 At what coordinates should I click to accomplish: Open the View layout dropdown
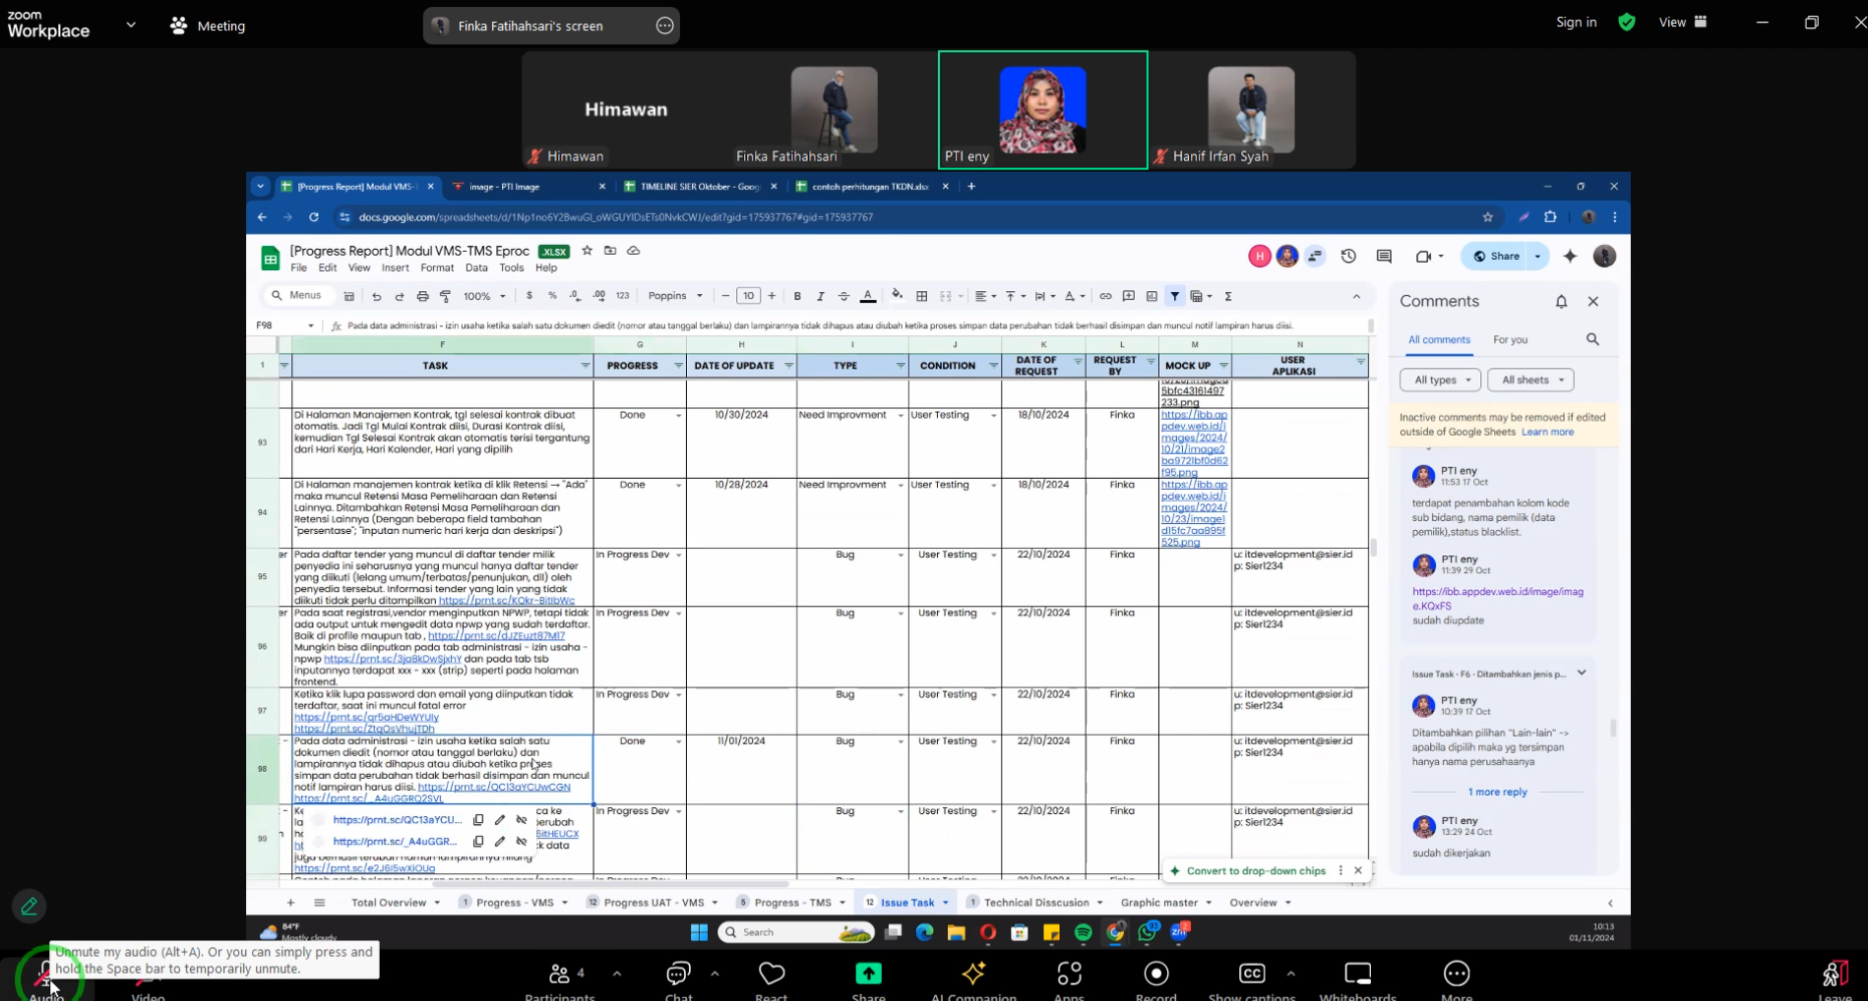tap(1683, 22)
